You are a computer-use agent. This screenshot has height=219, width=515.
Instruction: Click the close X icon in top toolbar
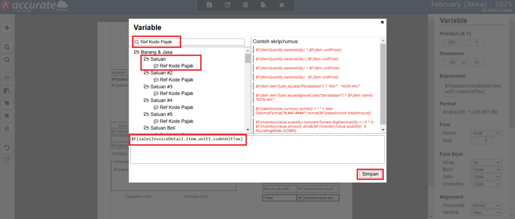(282, 5)
